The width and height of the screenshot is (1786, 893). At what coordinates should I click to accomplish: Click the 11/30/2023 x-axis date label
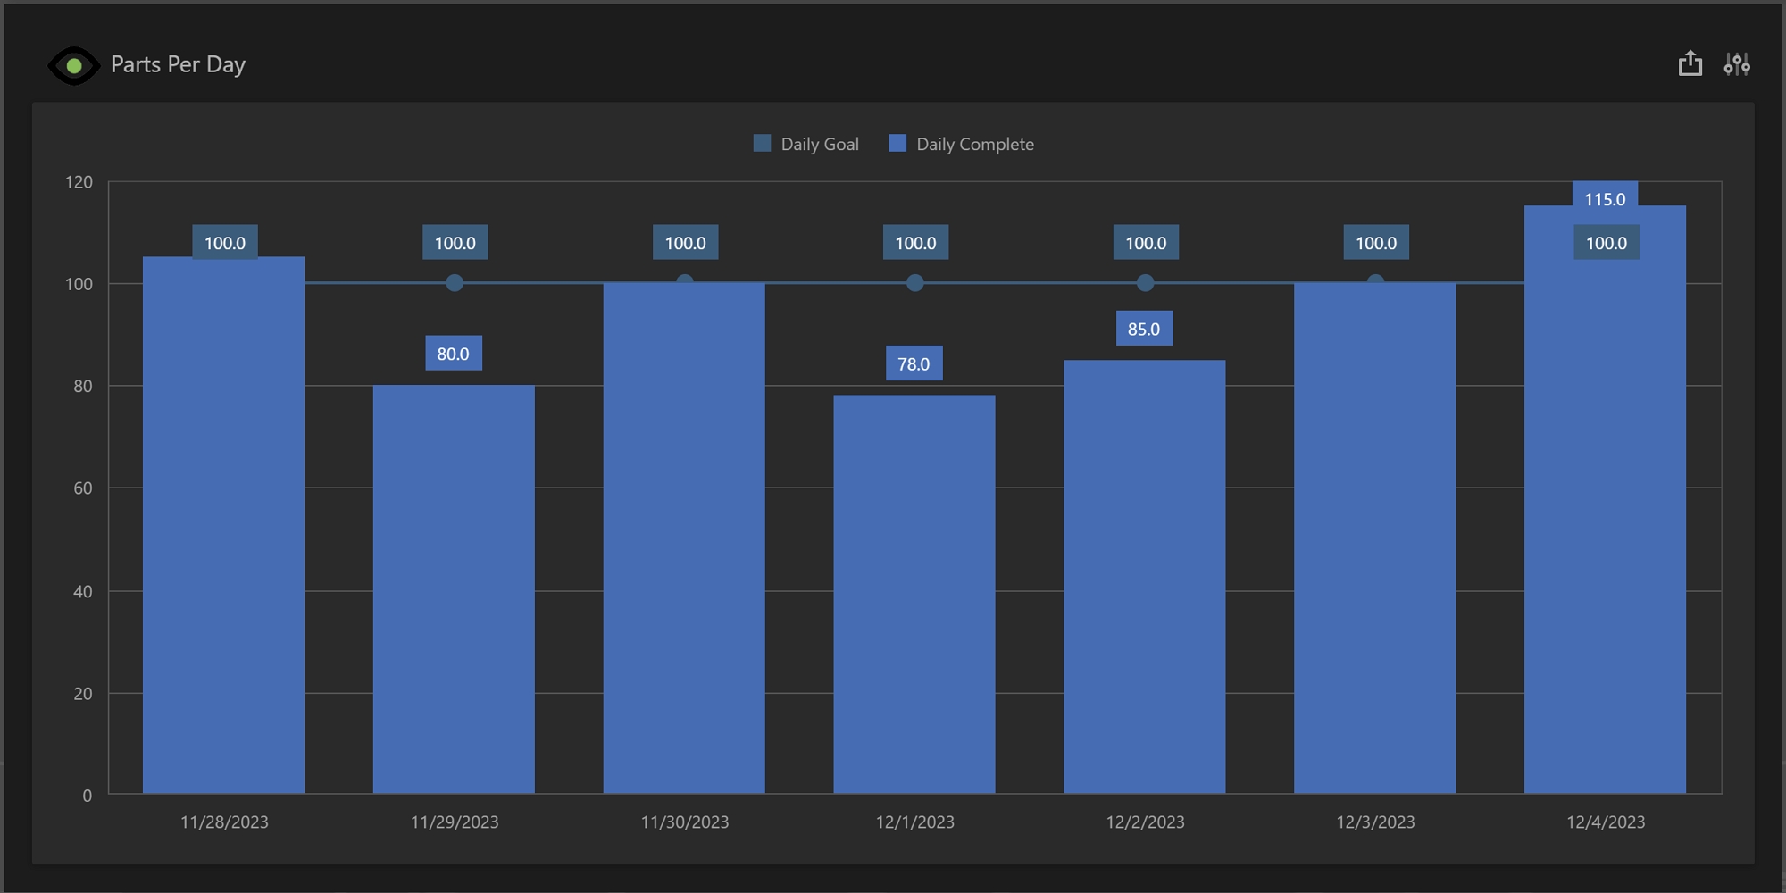(x=684, y=822)
